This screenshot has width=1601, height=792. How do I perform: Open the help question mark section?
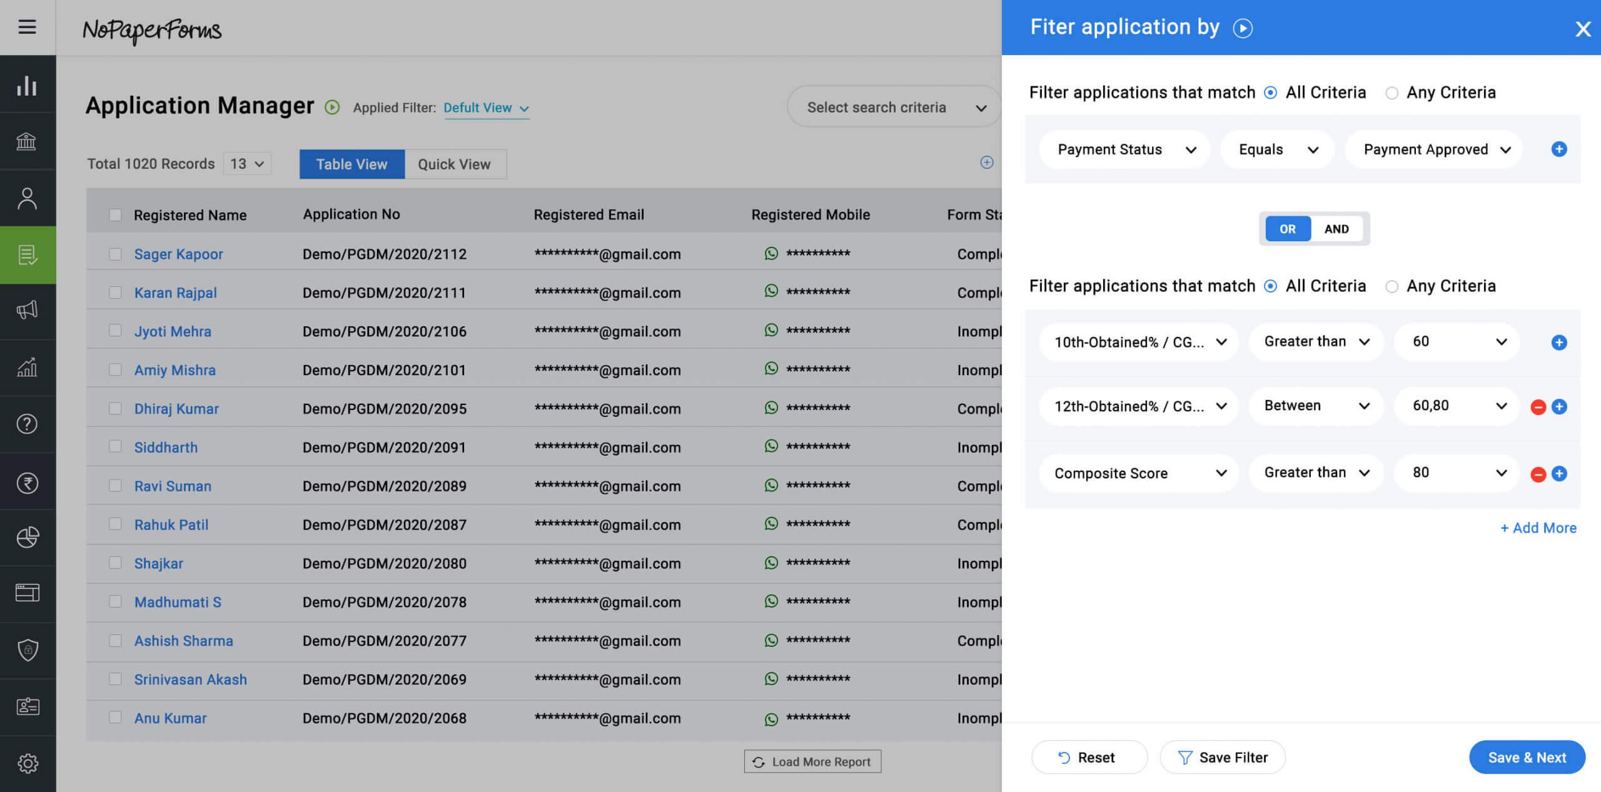coord(28,424)
